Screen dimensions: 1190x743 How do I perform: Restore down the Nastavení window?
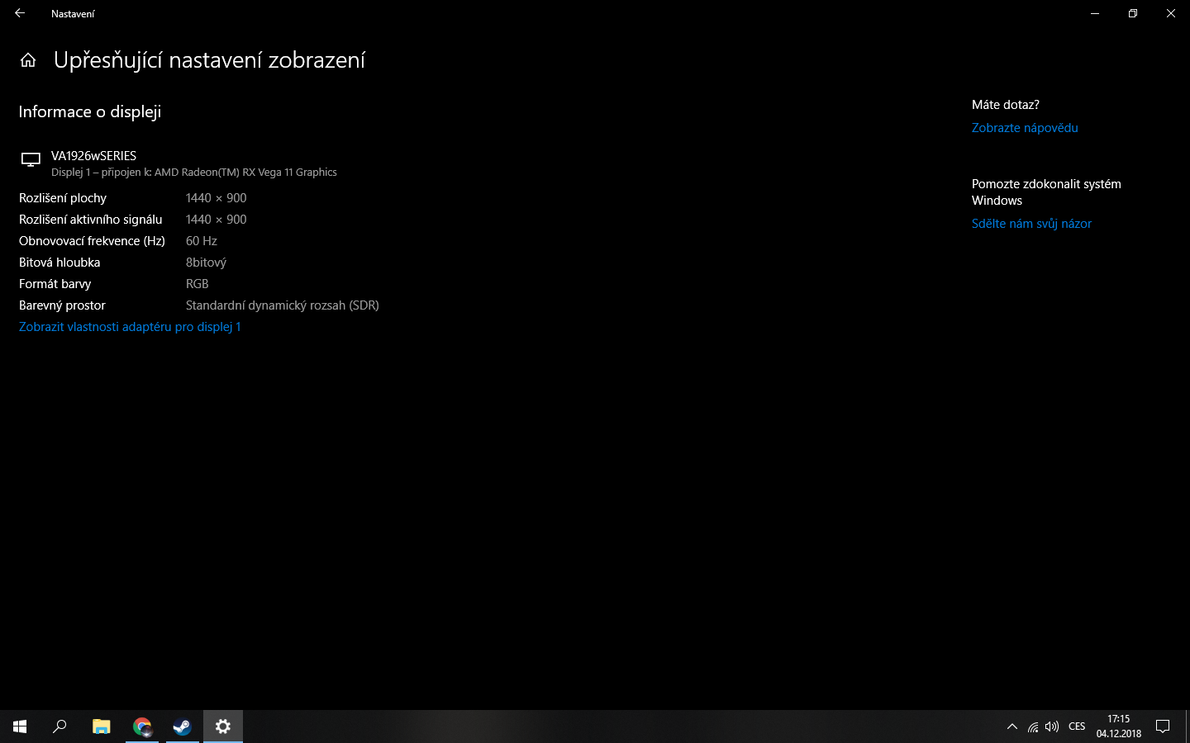click(1133, 13)
